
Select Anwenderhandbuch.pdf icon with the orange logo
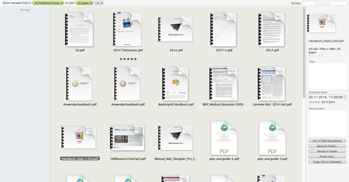(128, 83)
